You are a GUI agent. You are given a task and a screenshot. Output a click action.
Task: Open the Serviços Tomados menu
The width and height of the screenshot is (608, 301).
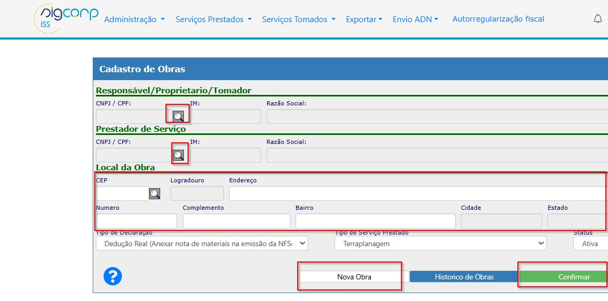click(298, 20)
